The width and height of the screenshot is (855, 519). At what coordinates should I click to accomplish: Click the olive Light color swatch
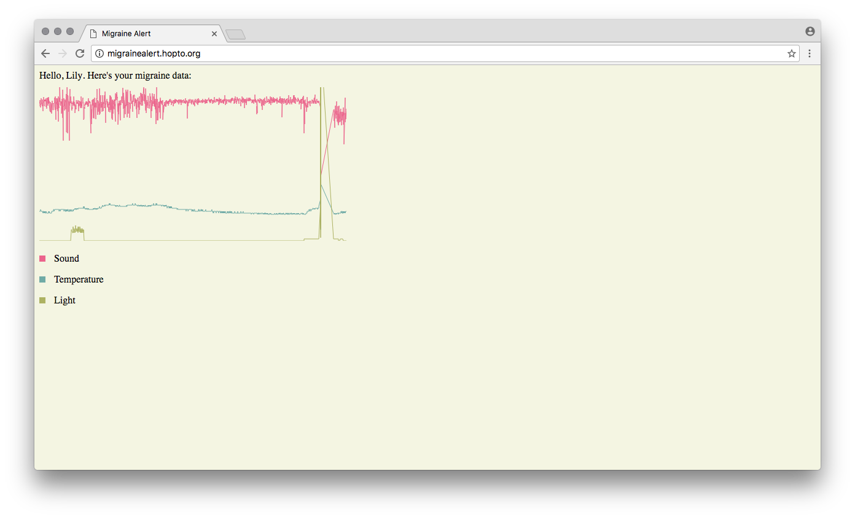[x=42, y=300]
